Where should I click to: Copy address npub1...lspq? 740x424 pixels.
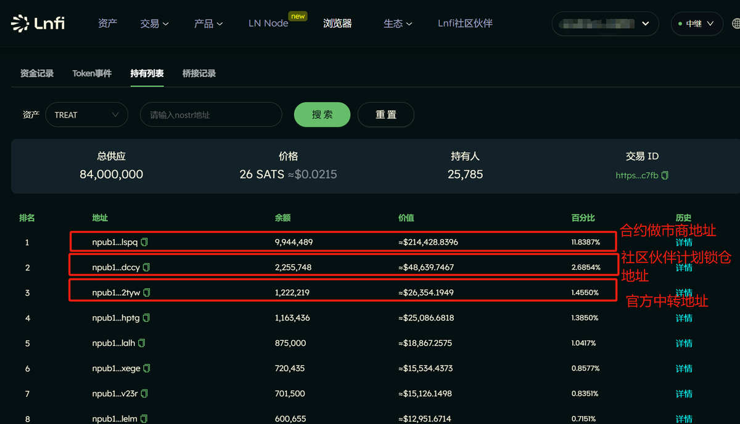(x=144, y=242)
